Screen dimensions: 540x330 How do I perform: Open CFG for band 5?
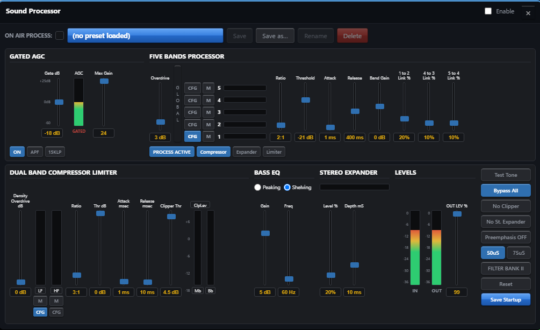pos(192,88)
